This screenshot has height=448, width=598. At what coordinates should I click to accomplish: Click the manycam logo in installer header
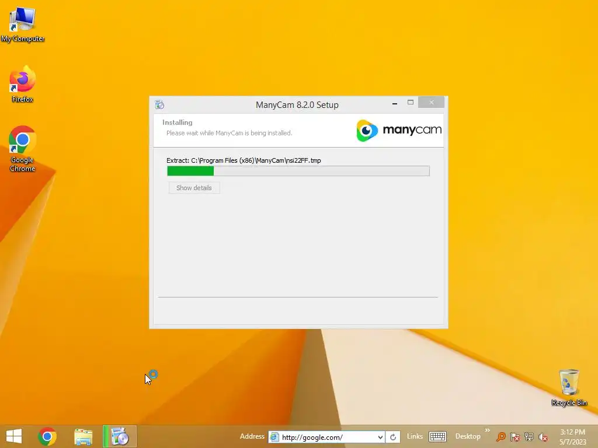pyautogui.click(x=399, y=130)
